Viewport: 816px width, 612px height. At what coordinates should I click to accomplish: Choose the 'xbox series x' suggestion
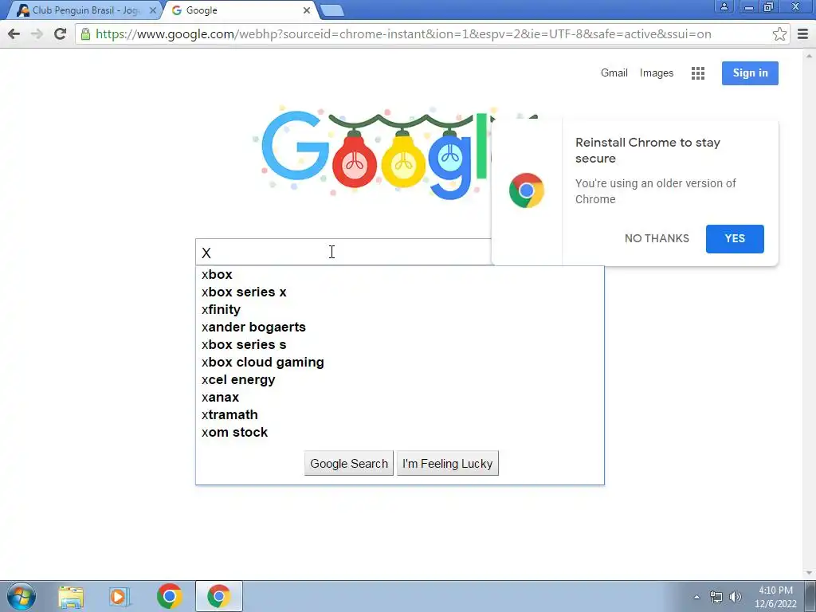pos(400,292)
